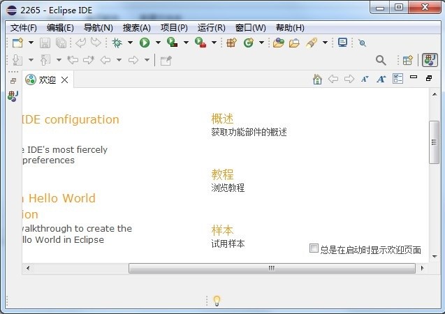Image resolution: width=445 pixels, height=314 pixels.
Task: Open the 教程 link
Action: pyautogui.click(x=222, y=174)
